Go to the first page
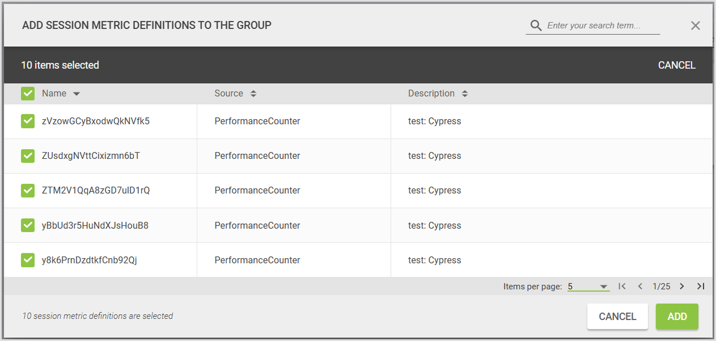 point(622,287)
